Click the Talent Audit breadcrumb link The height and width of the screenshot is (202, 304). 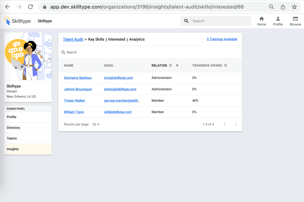click(x=73, y=39)
